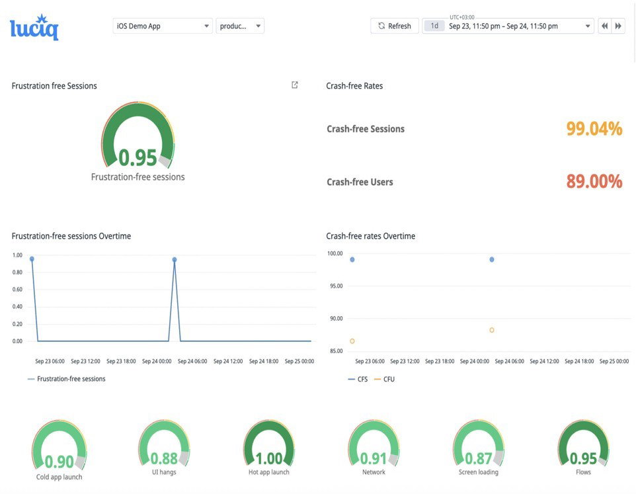Expand the date range picker arrow
636x494 pixels.
pos(587,26)
